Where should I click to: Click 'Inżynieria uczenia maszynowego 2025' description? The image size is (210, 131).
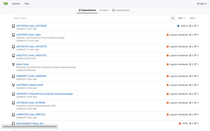click(x=36, y=105)
